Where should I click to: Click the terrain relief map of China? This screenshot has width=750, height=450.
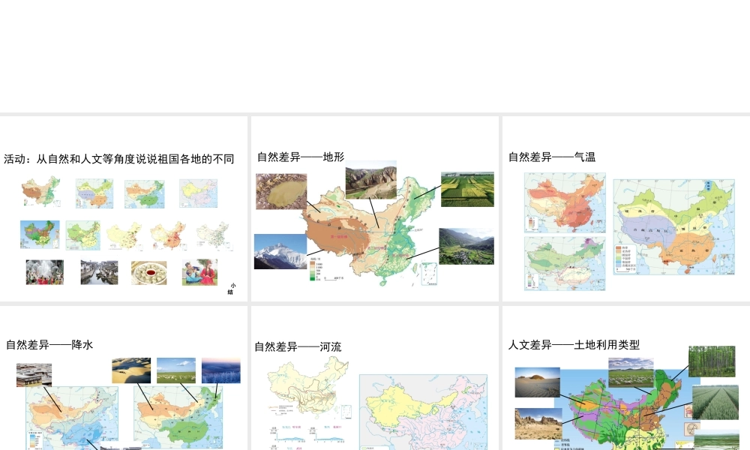pos(373,232)
